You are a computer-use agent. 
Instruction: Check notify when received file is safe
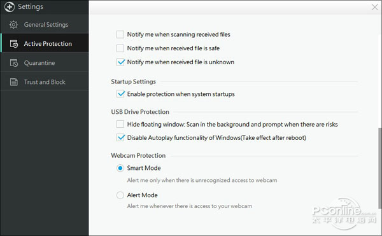[x=120, y=48]
